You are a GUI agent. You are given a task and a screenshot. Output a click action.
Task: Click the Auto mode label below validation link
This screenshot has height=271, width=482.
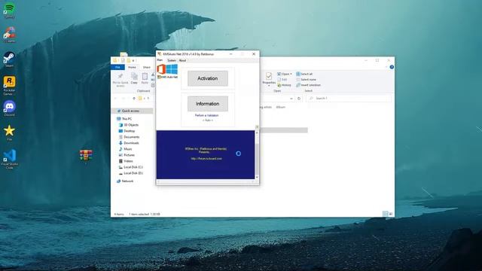[x=208, y=120]
